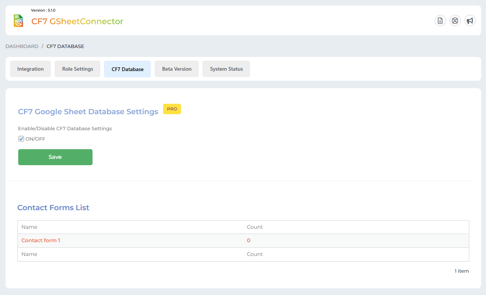Click the Count column header at table top
486x295 pixels.
pos(255,227)
